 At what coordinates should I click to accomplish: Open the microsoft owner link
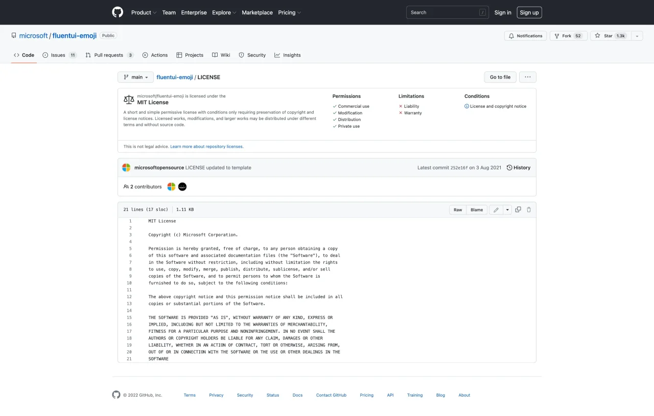(33, 36)
